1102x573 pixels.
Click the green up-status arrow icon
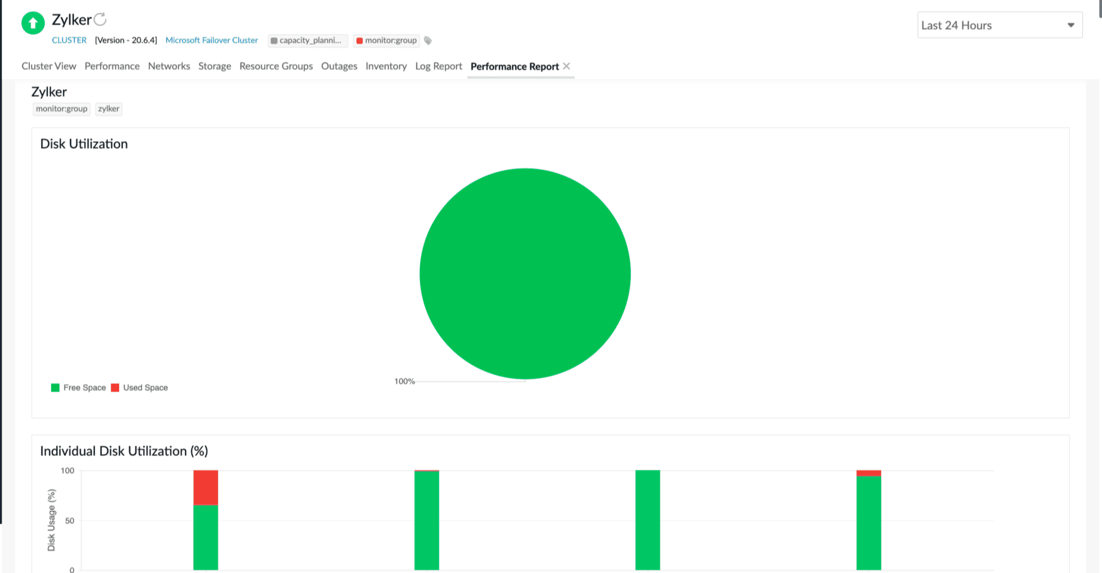point(33,23)
